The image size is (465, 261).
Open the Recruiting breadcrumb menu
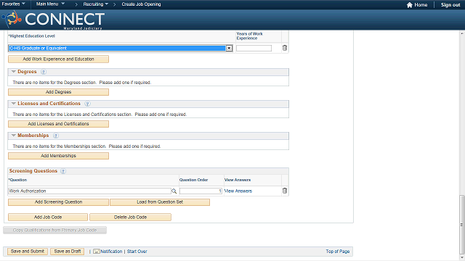95,4
